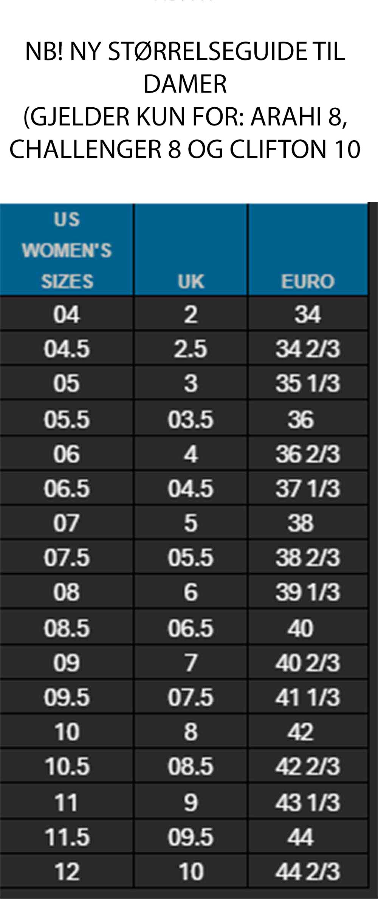Click UK size 03.5 cell
The image size is (378, 899).
click(191, 419)
